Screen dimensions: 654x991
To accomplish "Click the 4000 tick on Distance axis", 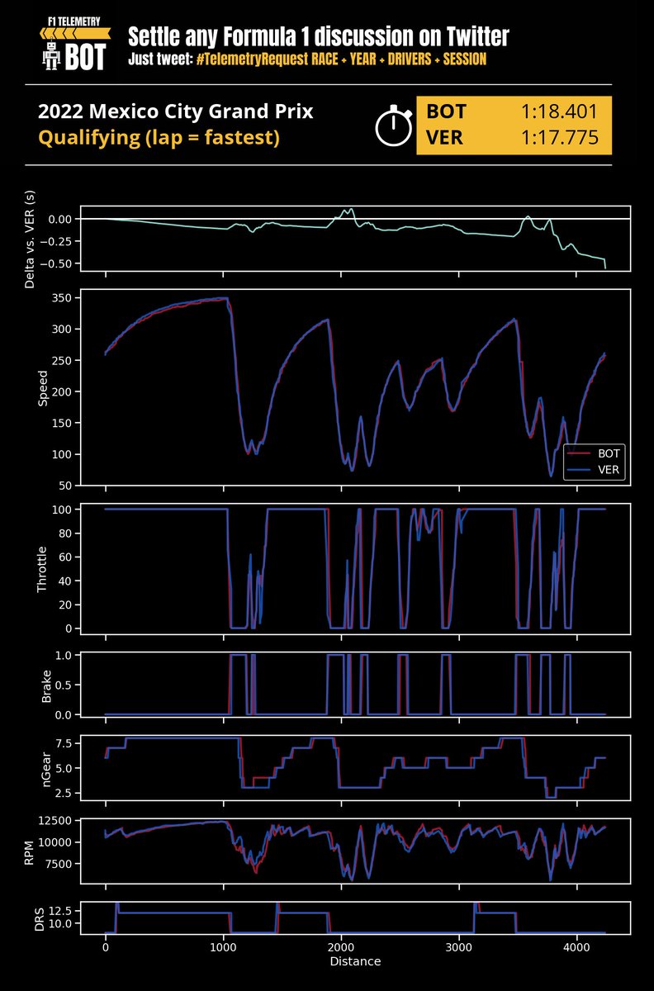I will tap(577, 946).
